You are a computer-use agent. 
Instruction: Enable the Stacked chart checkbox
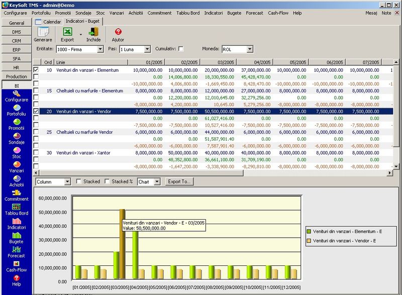tap(79, 181)
